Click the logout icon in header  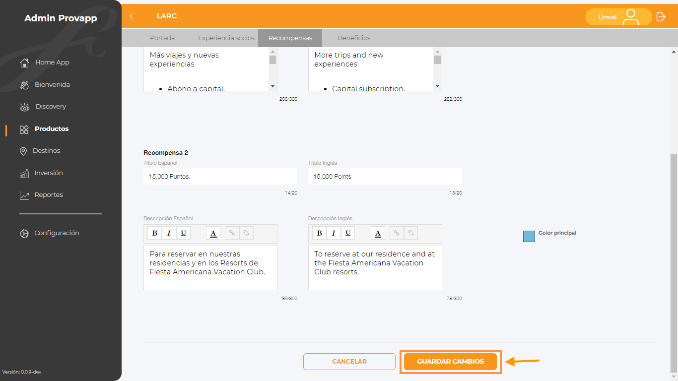661,17
